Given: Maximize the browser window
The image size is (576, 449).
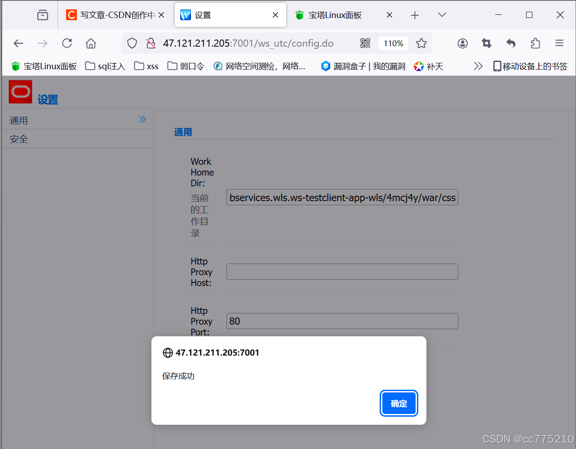Looking at the screenshot, I should [529, 15].
